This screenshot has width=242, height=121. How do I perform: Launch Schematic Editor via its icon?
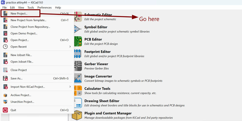click(78, 17)
